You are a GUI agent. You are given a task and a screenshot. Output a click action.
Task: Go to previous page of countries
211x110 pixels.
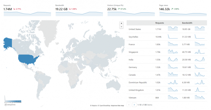(x=129, y=105)
